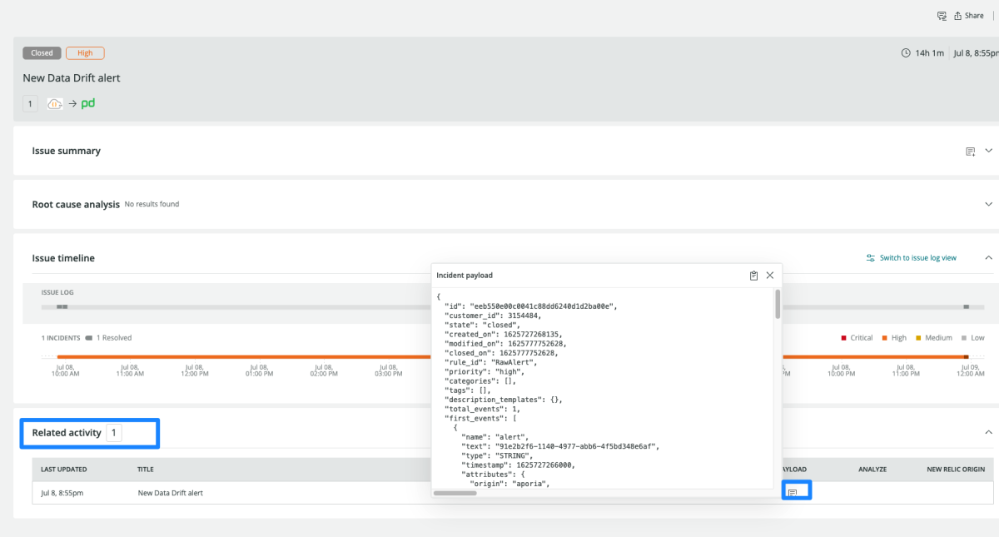Collapse the Issue timeline section

[x=989, y=258]
